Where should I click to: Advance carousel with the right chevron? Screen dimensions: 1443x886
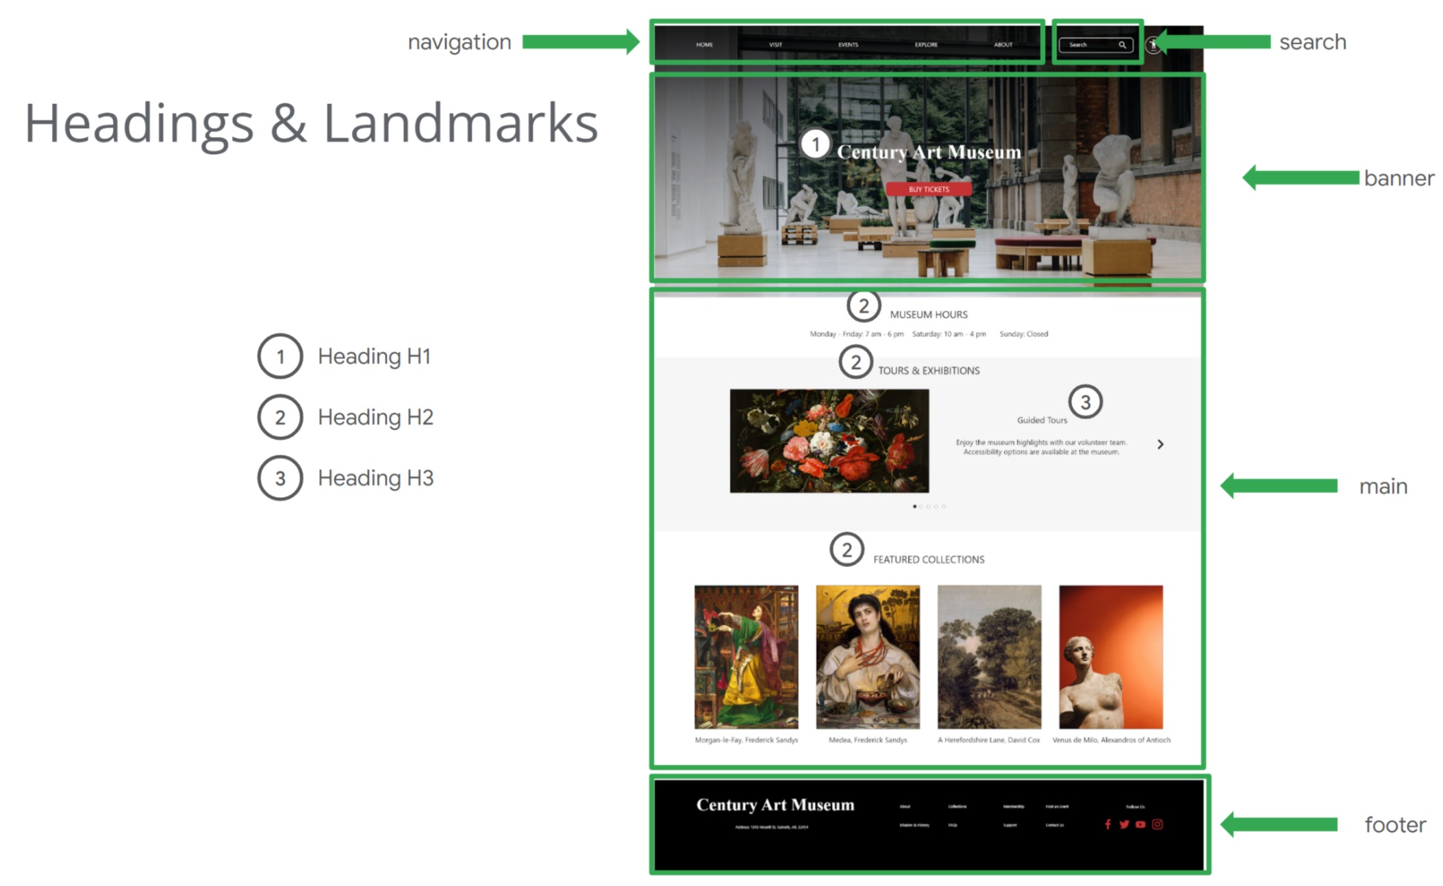coord(1160,444)
